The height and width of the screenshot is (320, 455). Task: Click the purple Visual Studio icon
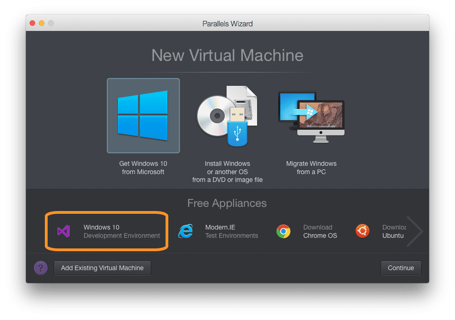pos(64,231)
